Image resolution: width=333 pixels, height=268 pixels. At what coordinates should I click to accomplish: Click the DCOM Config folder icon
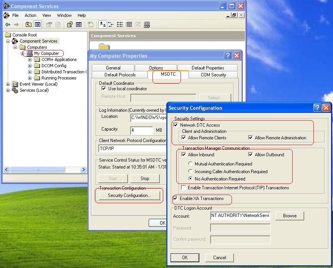(x=37, y=65)
